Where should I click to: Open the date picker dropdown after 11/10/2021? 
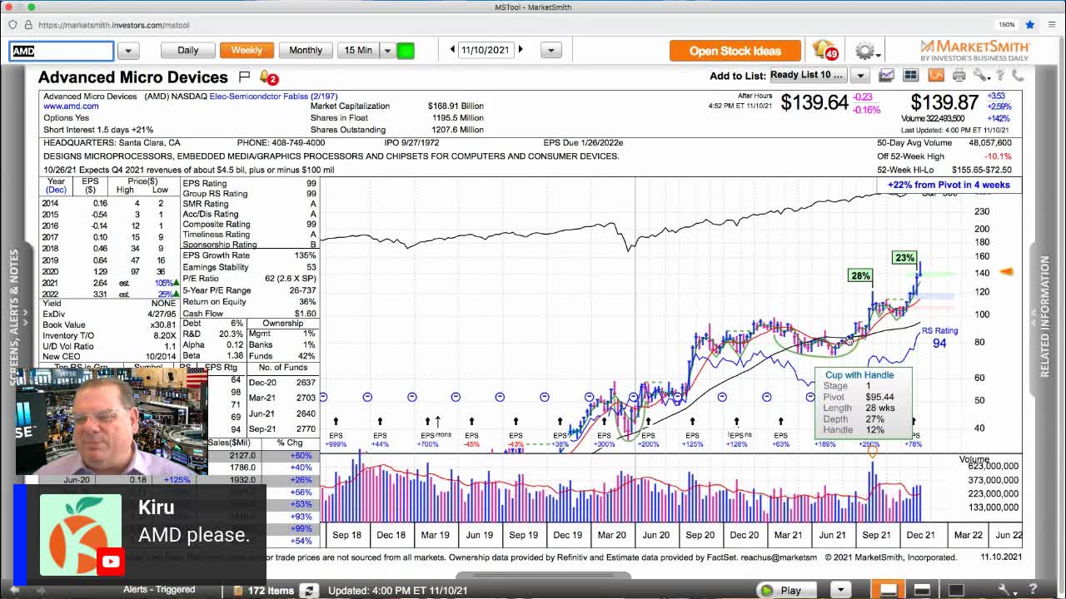coord(550,51)
